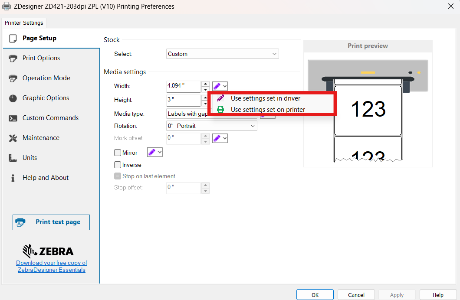Confirm settings with the OK button

(x=315, y=295)
